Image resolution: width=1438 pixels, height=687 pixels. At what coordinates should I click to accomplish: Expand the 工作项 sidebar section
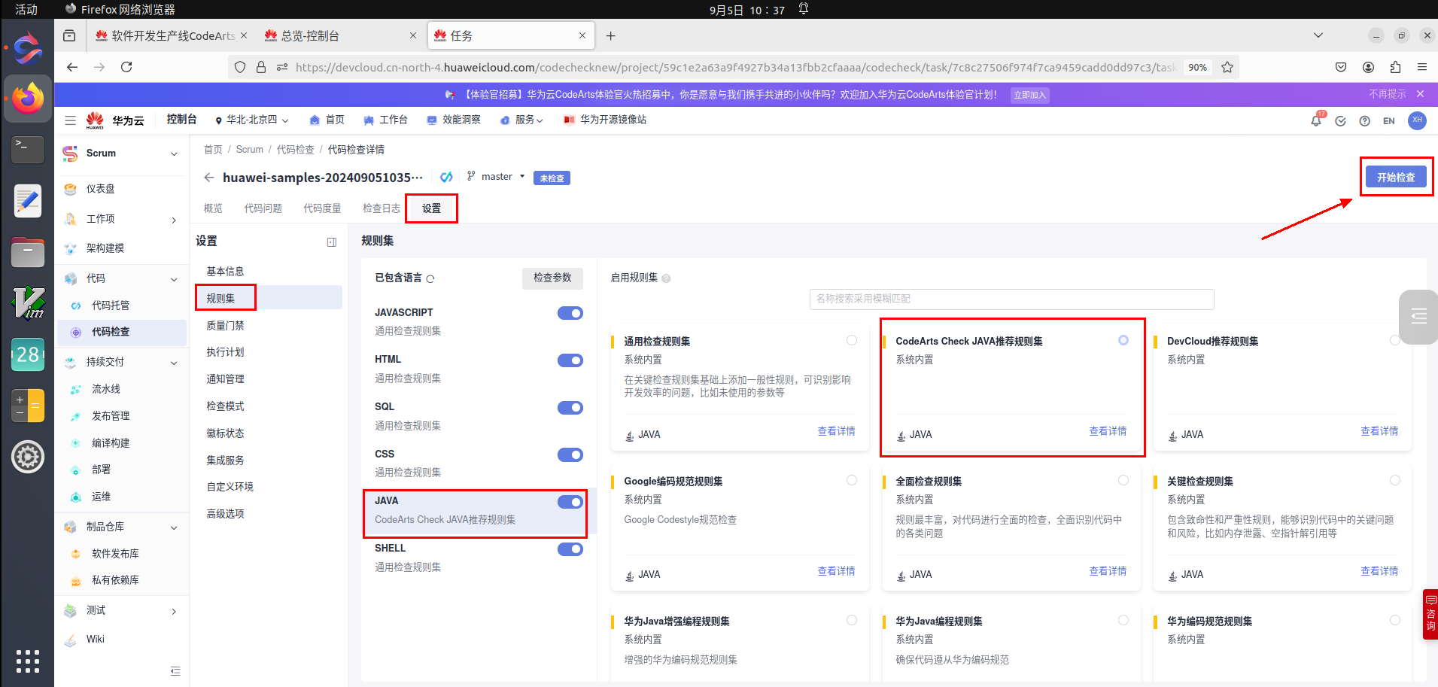coord(174,220)
